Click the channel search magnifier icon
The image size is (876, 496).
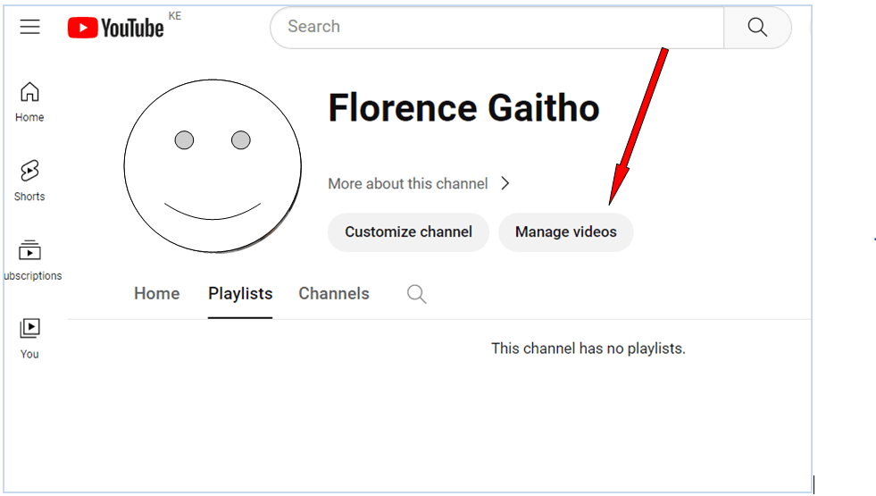(x=417, y=294)
